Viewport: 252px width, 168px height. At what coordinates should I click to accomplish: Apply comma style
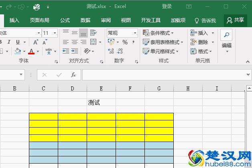(x=133, y=42)
